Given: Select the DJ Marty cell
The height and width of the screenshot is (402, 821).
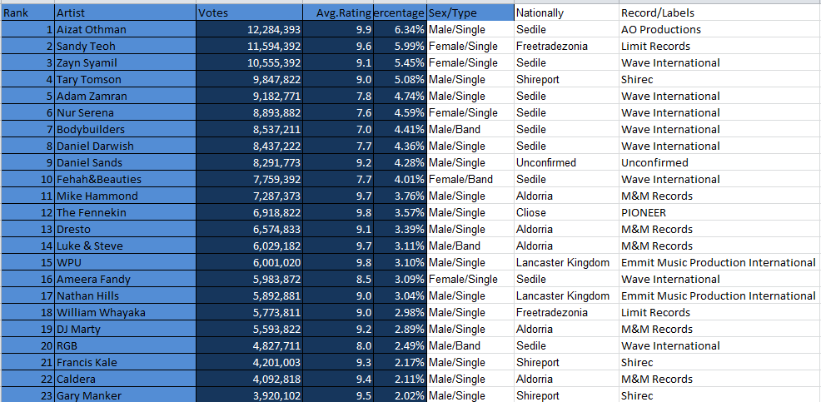Looking at the screenshot, I should (x=126, y=330).
